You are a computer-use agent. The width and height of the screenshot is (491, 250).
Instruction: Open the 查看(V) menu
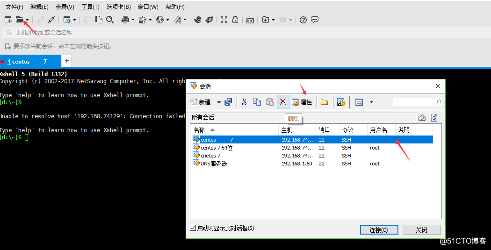point(65,7)
